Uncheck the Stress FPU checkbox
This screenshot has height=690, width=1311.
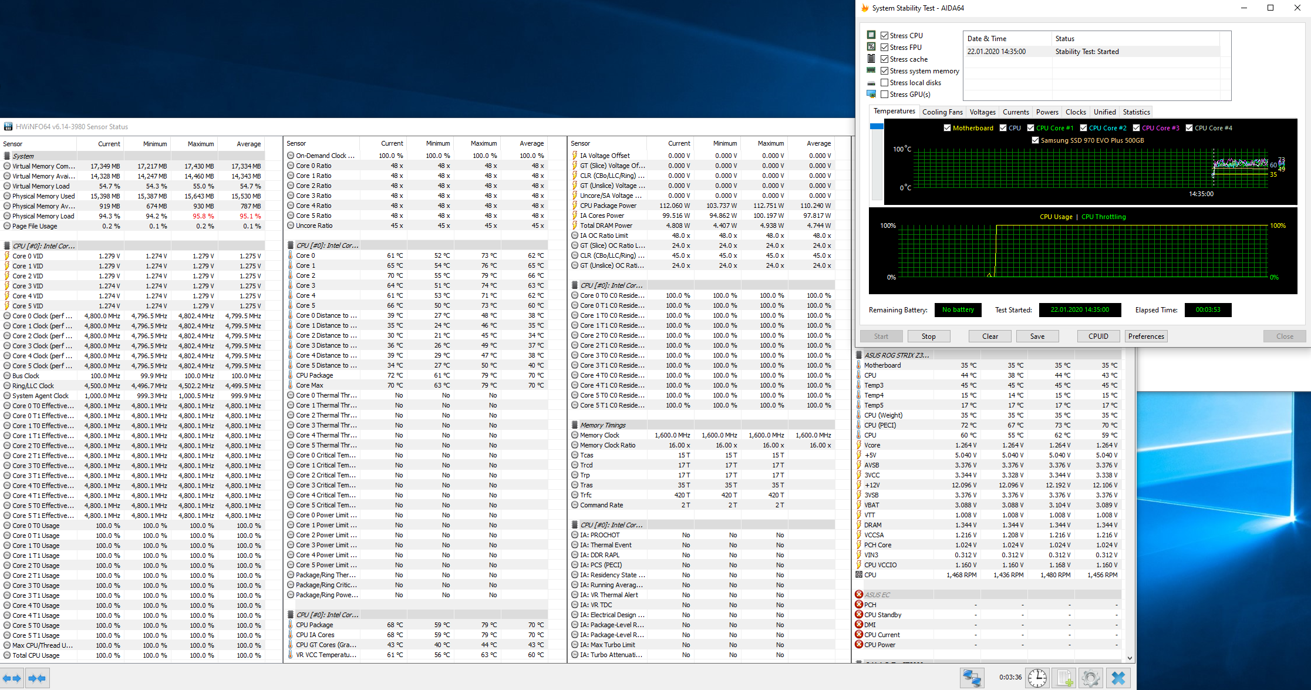pos(884,48)
